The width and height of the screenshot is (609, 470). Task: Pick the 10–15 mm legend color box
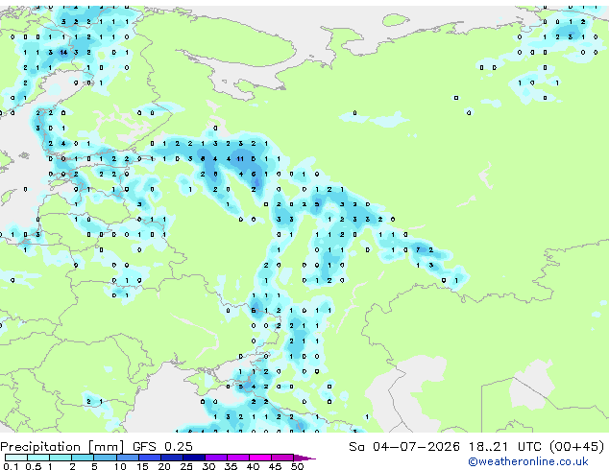click(127, 458)
